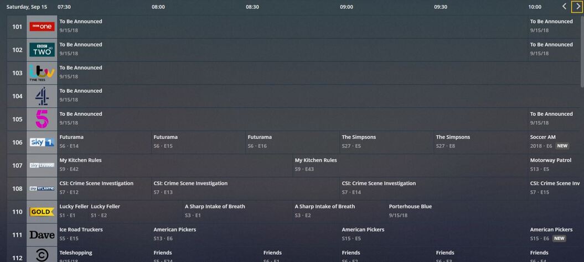Open CSI: Crime Scene Investigation S7 E14
This screenshot has width=584, height=262.
click(x=434, y=188)
